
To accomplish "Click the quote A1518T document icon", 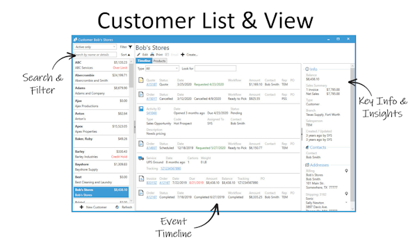I will (141, 80).
